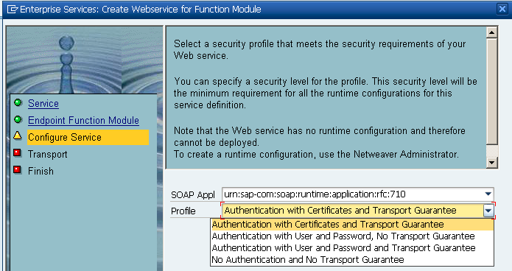The image size is (512, 271).
Task: Click green status icon beside Endpoint Function Module
Action: pyautogui.click(x=18, y=120)
